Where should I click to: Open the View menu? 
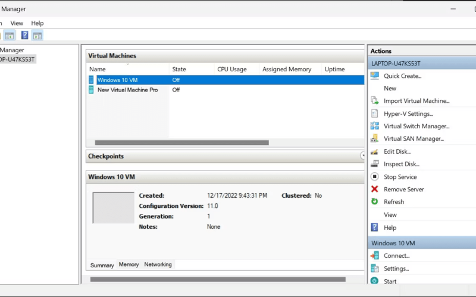[x=17, y=23]
